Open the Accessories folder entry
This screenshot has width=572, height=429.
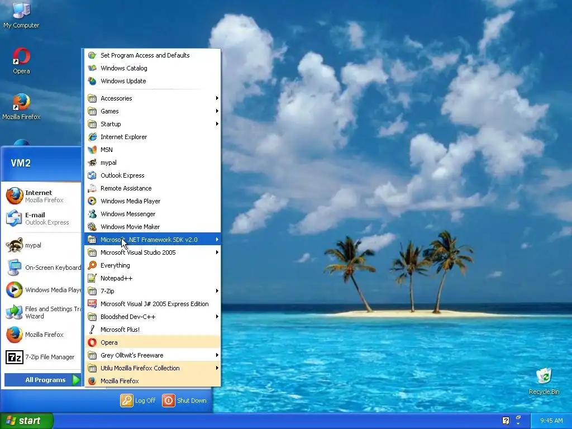point(152,98)
